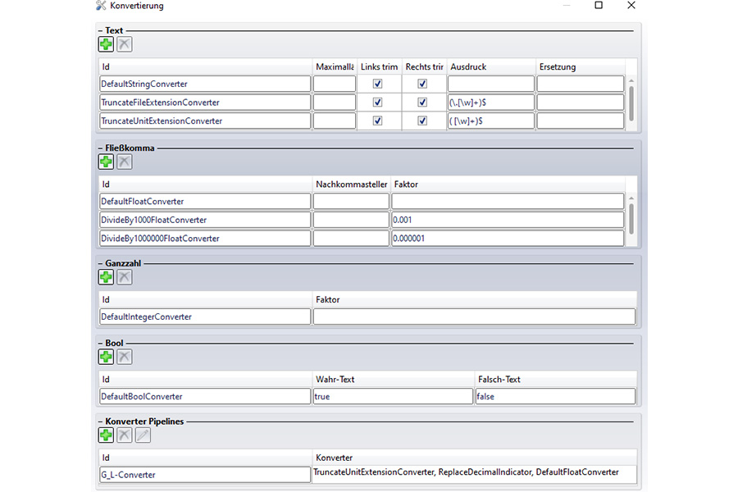The width and height of the screenshot is (738, 492).
Task: Toggle Links trim for DefaultStringConverter
Action: click(x=377, y=84)
